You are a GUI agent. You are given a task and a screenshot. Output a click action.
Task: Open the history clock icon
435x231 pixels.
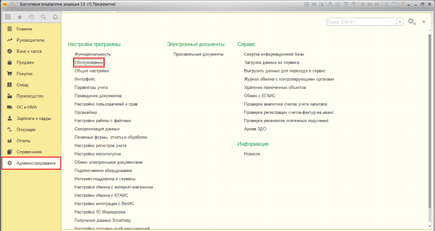31,17
